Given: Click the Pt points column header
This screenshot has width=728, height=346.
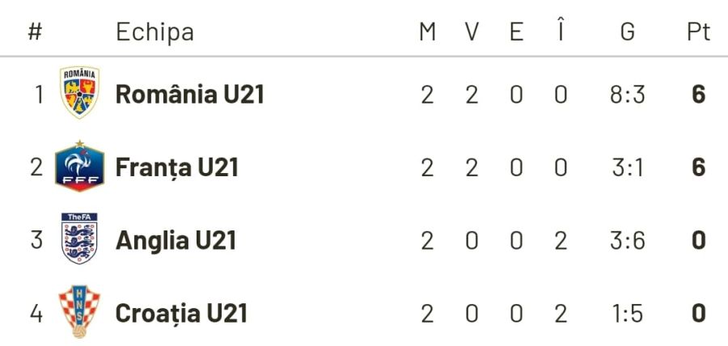Looking at the screenshot, I should tap(698, 32).
